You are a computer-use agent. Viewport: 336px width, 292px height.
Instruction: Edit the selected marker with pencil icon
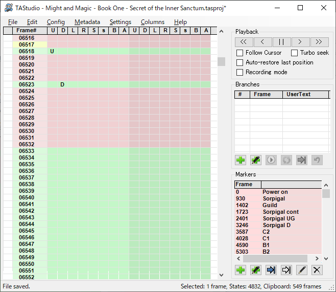click(x=302, y=270)
